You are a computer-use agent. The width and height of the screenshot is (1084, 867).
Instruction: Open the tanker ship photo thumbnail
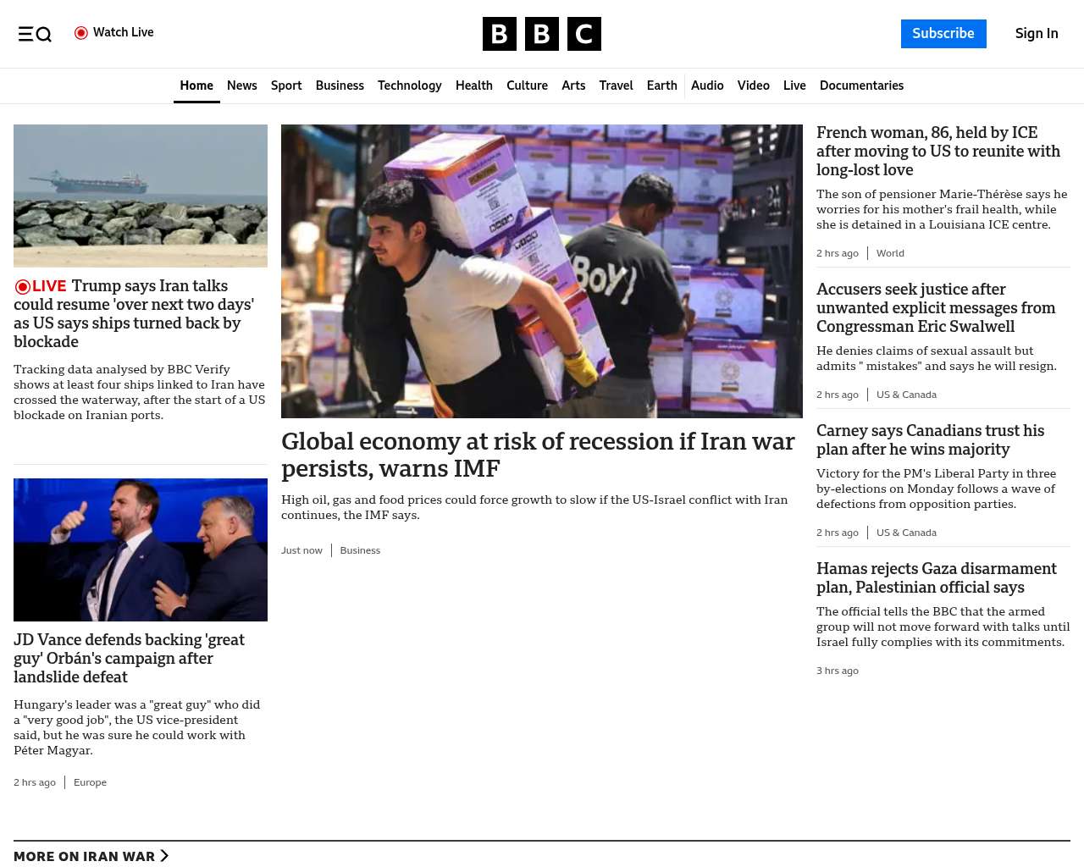coord(141,196)
